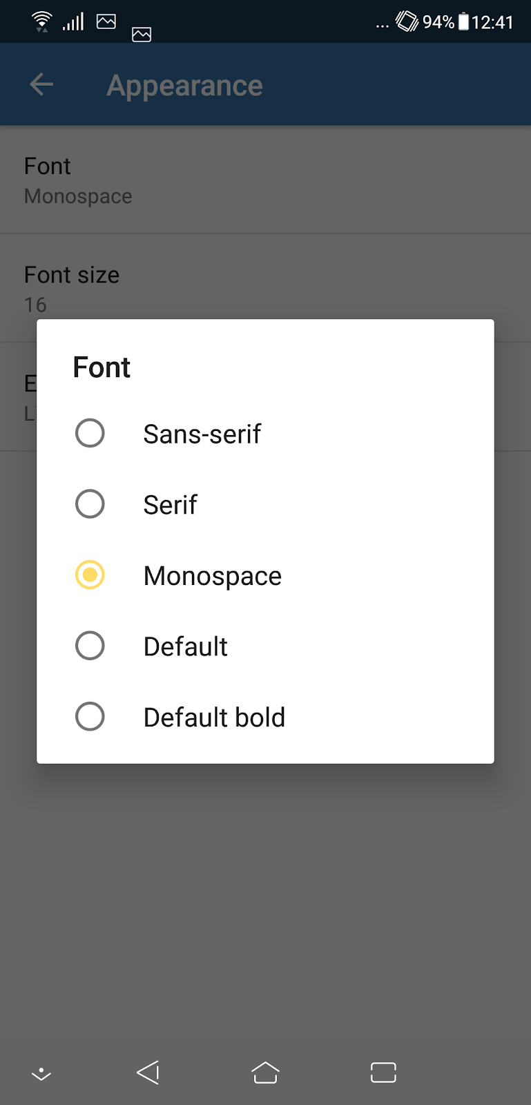The height and width of the screenshot is (1105, 531).
Task: Choose the Default bold radio button
Action: [90, 717]
